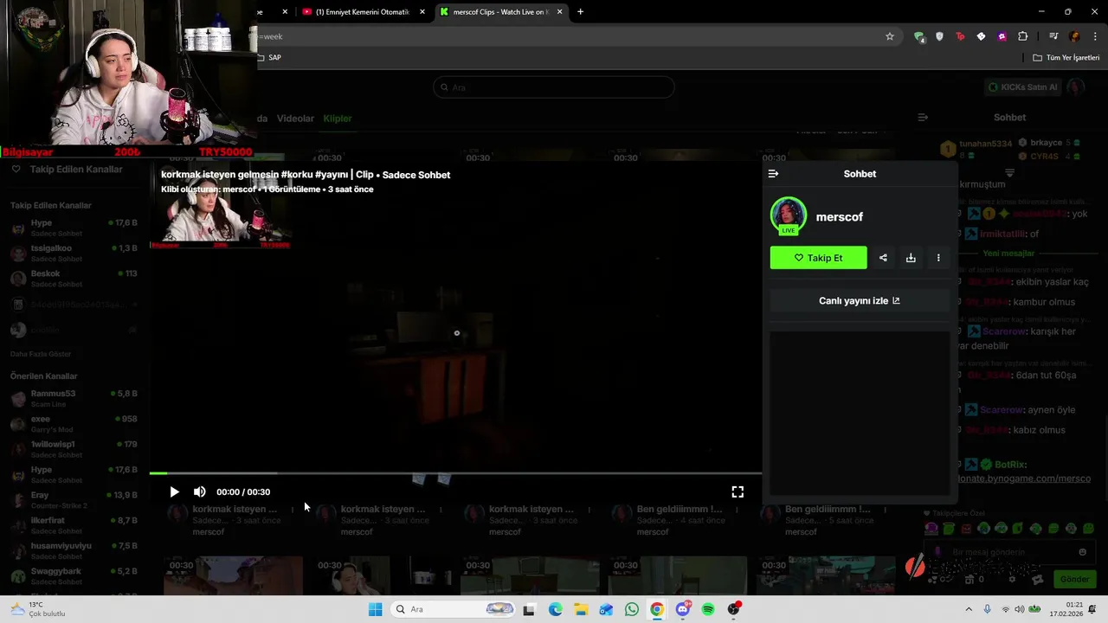This screenshot has height=623, width=1108.
Task: Open first korkmak isteyen clip options
Action: [293, 510]
